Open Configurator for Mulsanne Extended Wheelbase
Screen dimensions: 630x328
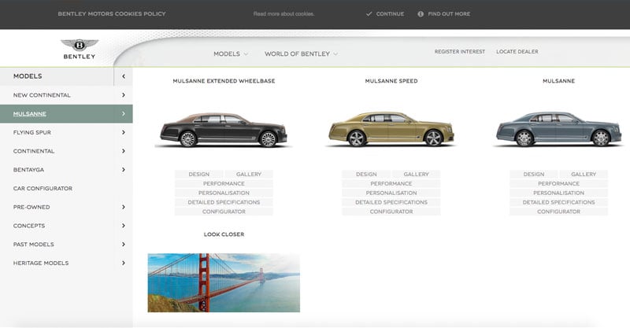pyautogui.click(x=224, y=212)
